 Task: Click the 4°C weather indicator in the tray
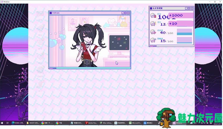click(193, 123)
